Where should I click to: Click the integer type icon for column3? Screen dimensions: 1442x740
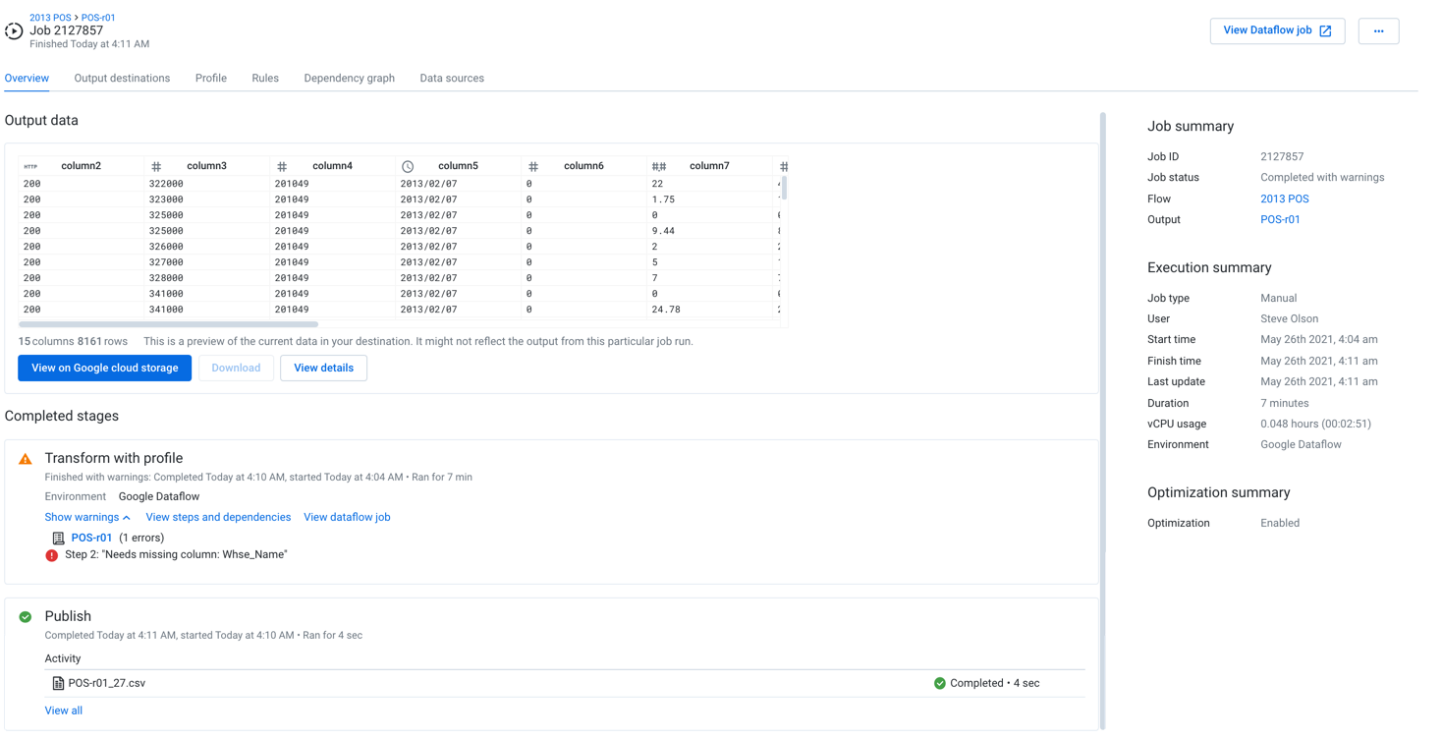coord(156,167)
